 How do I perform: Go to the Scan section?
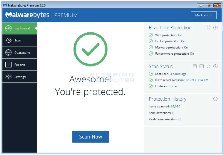pyautogui.click(x=19, y=40)
